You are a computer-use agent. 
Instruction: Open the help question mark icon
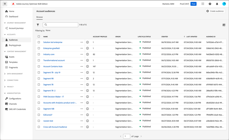coord(210,4)
